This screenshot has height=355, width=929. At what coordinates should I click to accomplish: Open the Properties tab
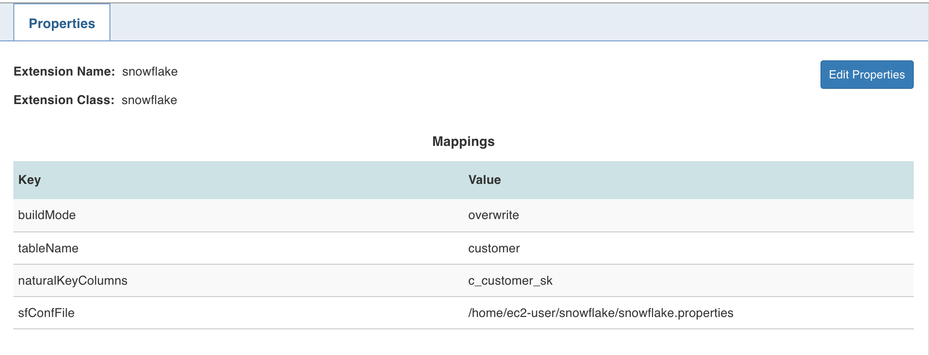pyautogui.click(x=62, y=23)
